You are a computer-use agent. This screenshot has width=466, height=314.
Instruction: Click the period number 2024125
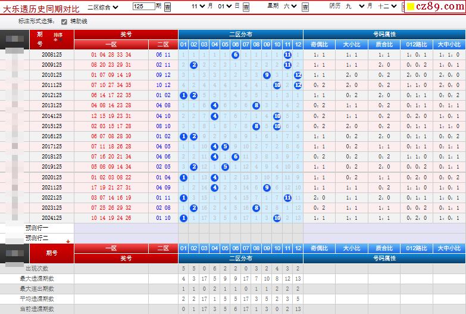52,218
